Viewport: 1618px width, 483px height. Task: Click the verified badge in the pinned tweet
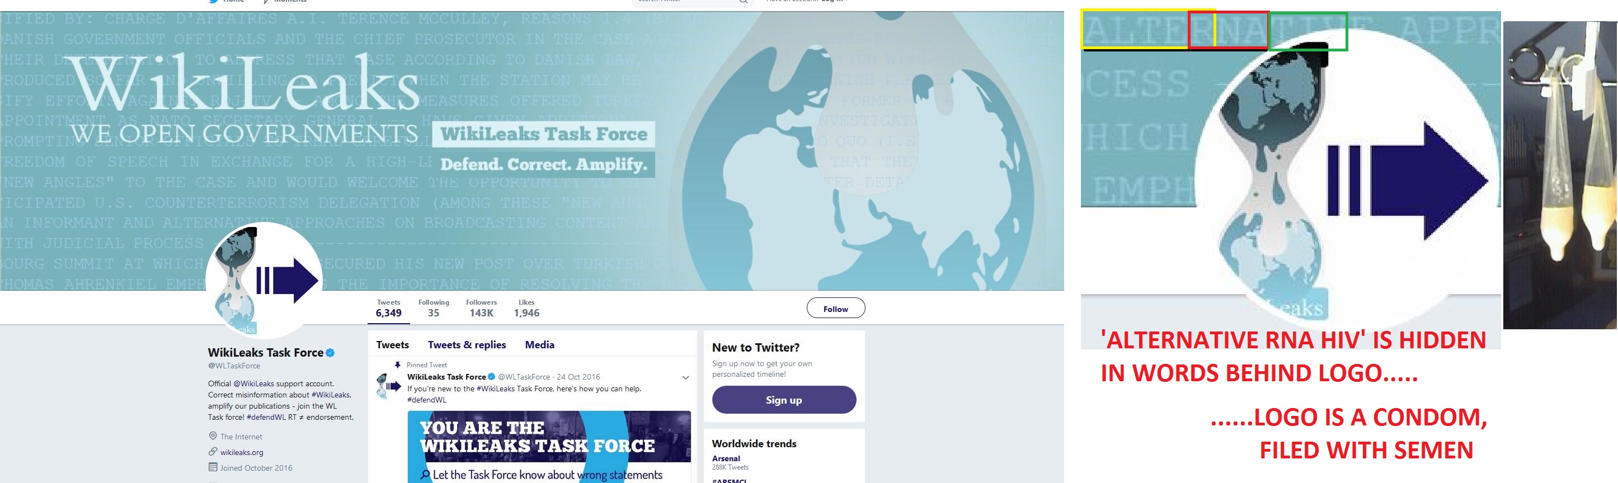tap(492, 377)
